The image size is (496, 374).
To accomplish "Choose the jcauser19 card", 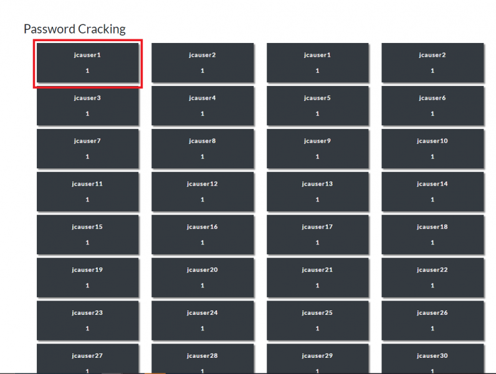I will point(88,278).
